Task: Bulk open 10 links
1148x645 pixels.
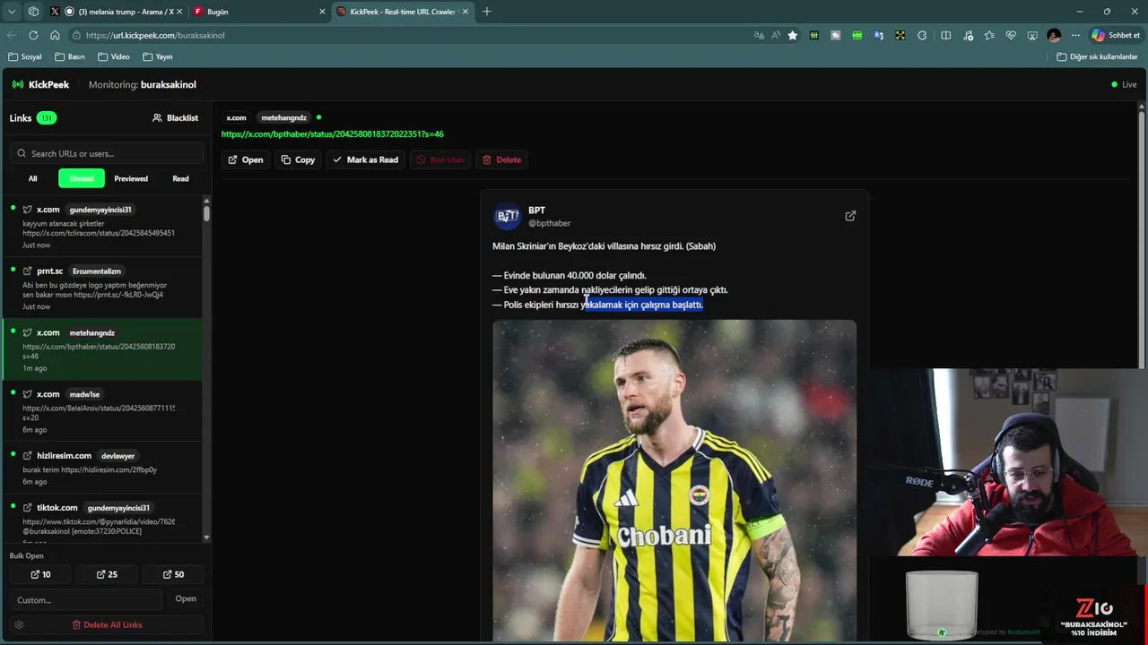Action: 40,574
